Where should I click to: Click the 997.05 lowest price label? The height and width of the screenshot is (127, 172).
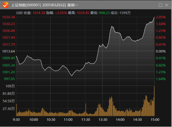coord(9,79)
